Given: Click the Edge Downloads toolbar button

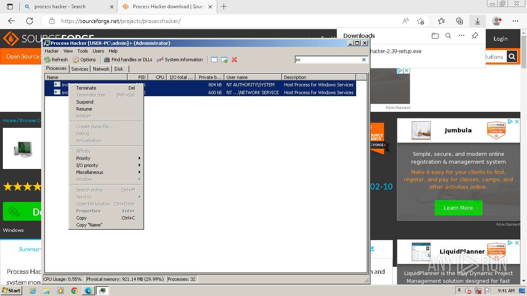Looking at the screenshot, I should pos(478,21).
